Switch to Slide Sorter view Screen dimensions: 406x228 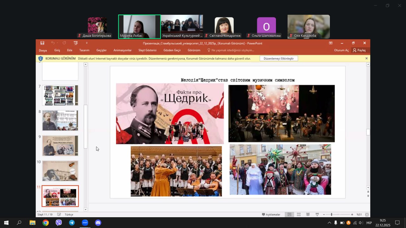click(298, 214)
